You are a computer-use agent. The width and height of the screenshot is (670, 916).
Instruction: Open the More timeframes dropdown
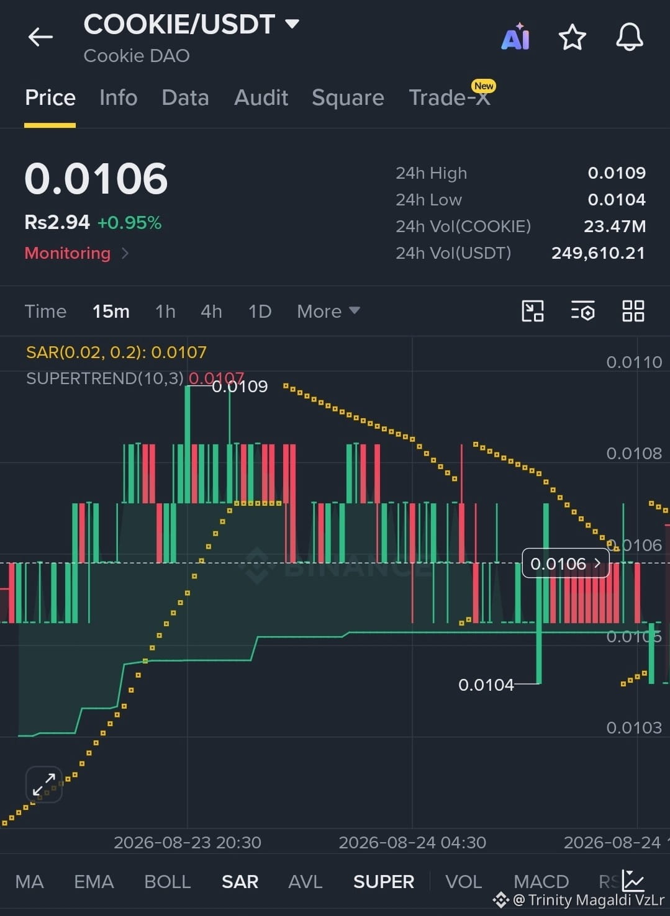pyautogui.click(x=328, y=311)
